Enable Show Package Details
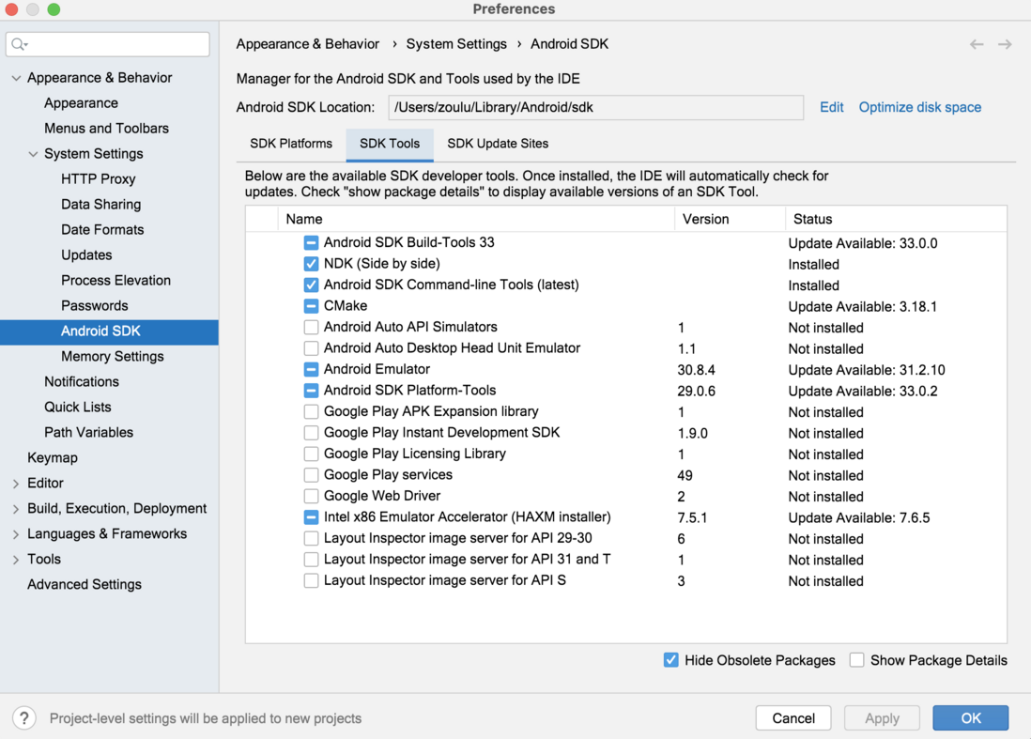 tap(856, 660)
